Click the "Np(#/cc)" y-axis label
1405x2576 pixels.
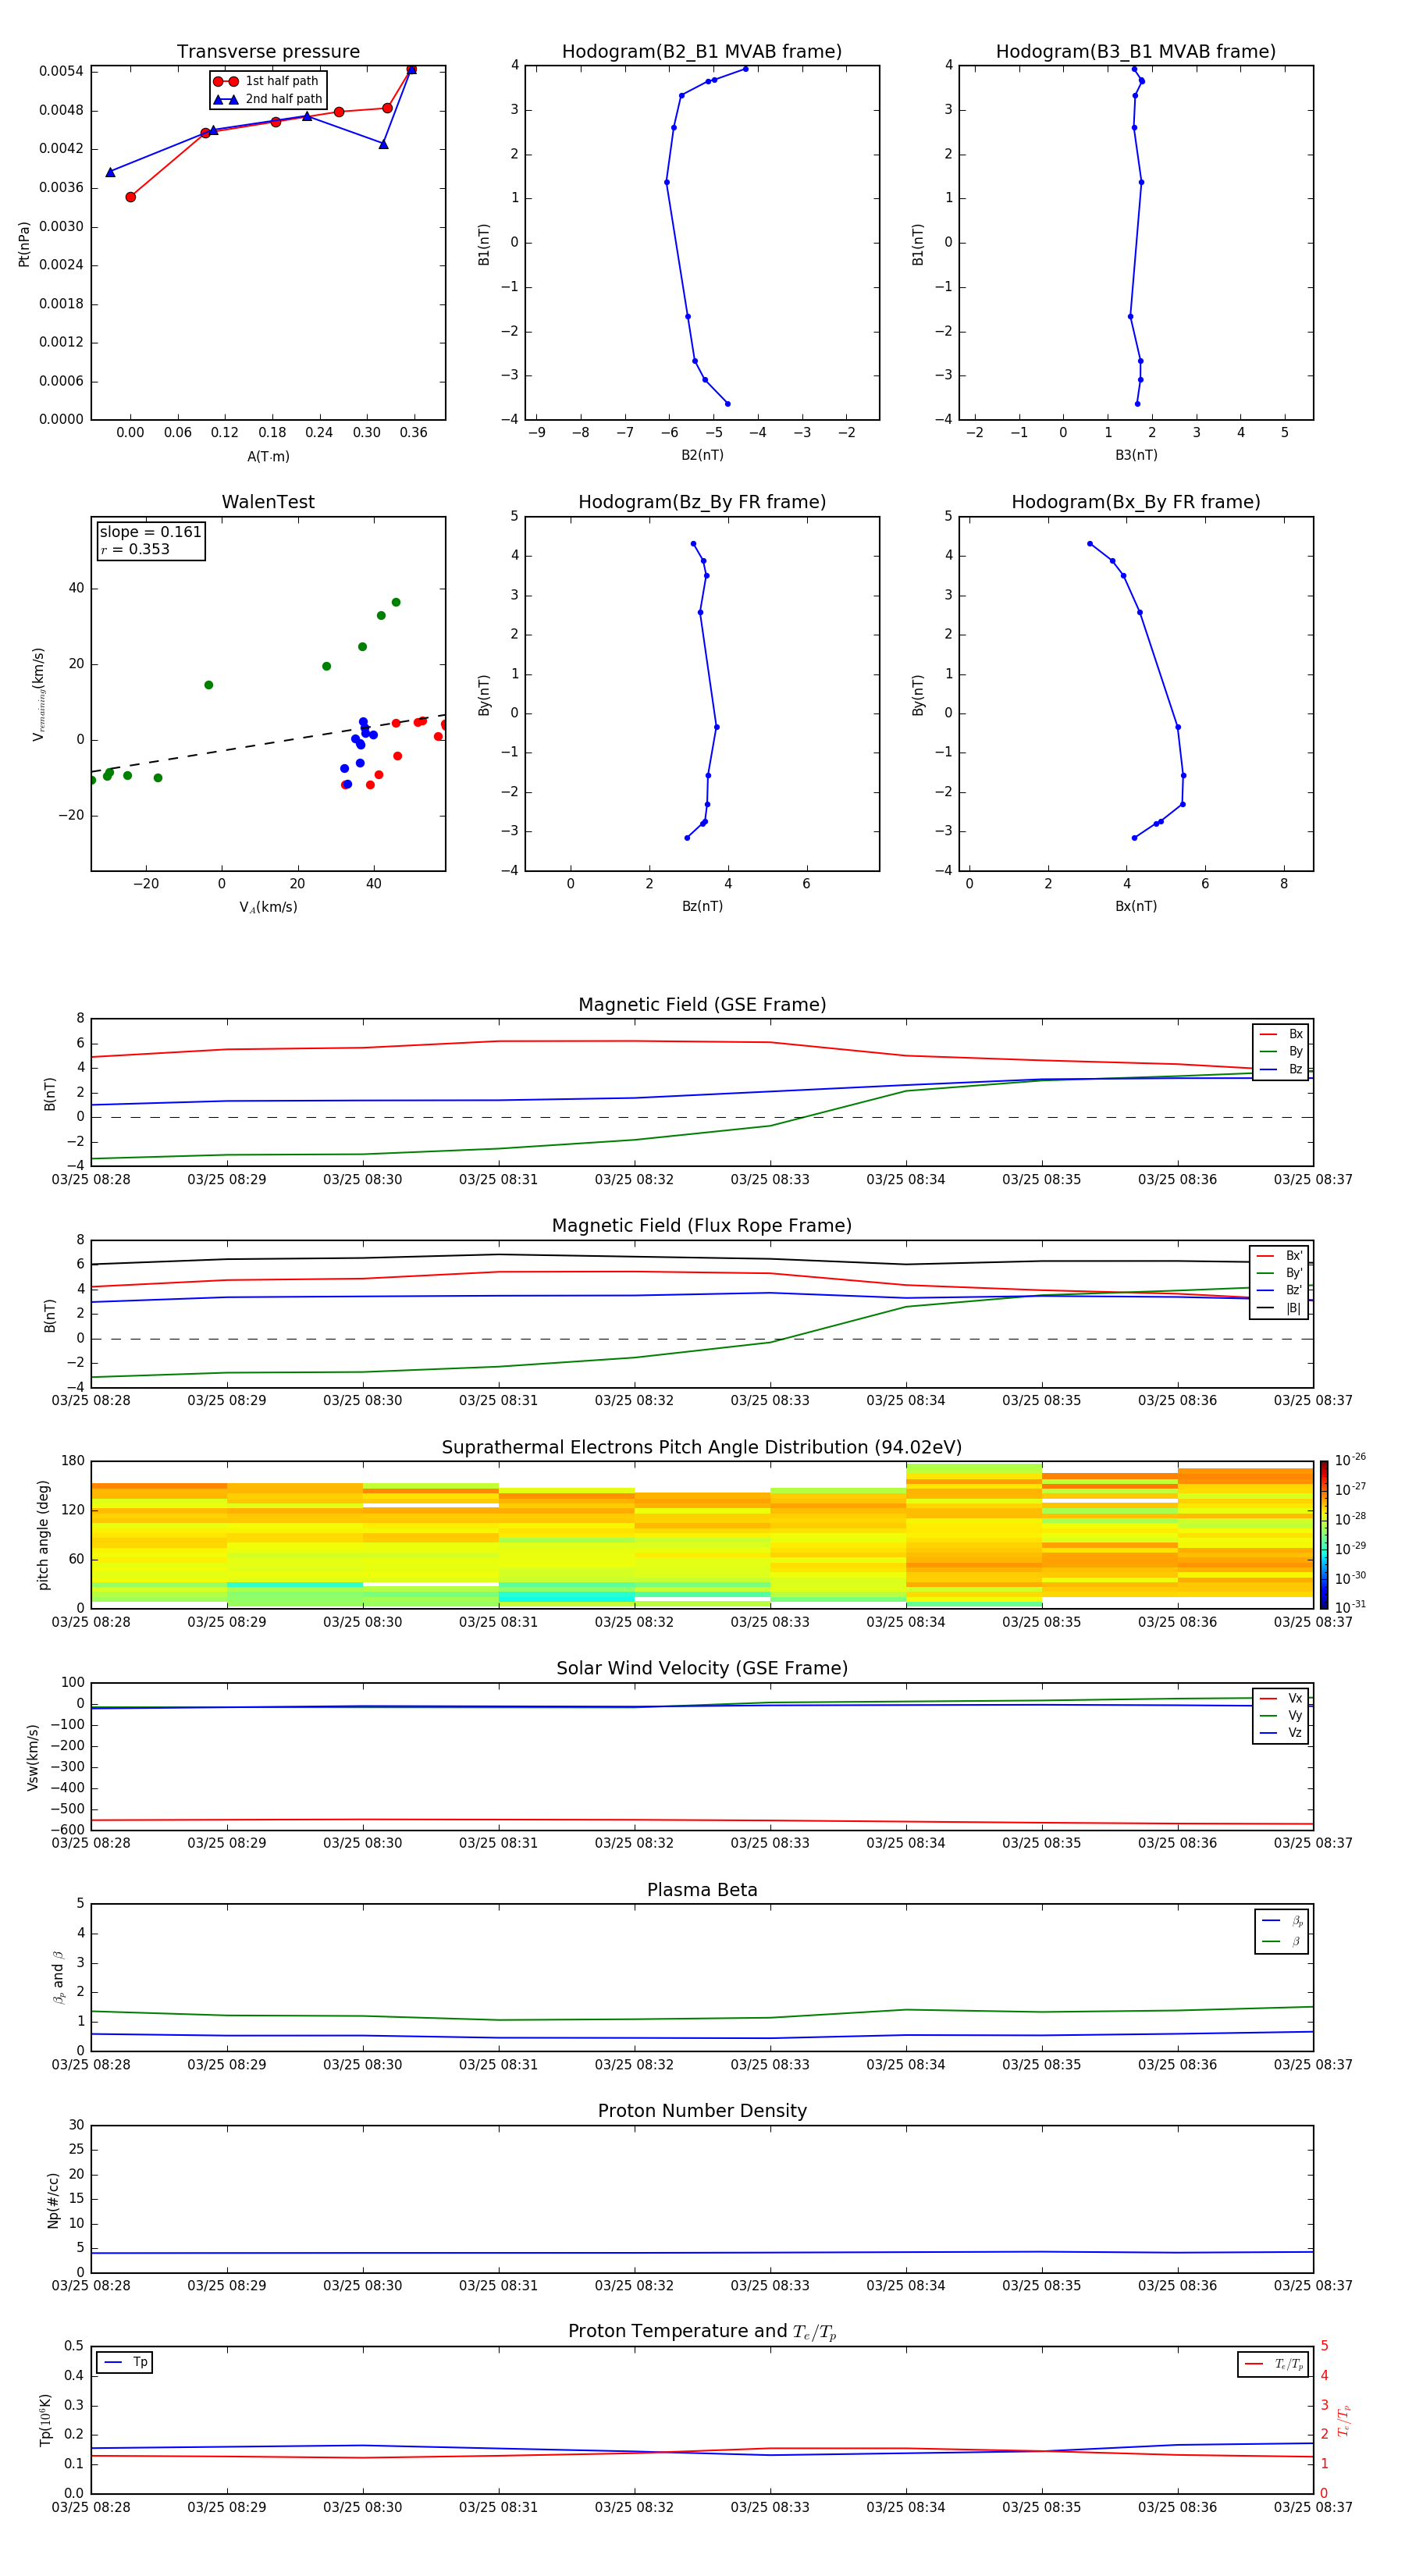point(53,2199)
